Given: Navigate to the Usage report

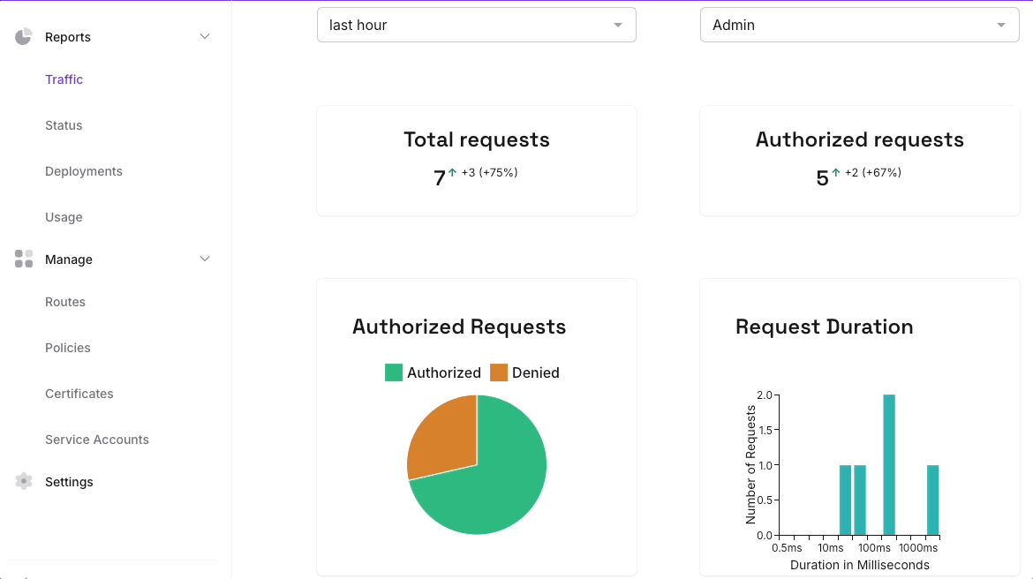Looking at the screenshot, I should pos(64,216).
